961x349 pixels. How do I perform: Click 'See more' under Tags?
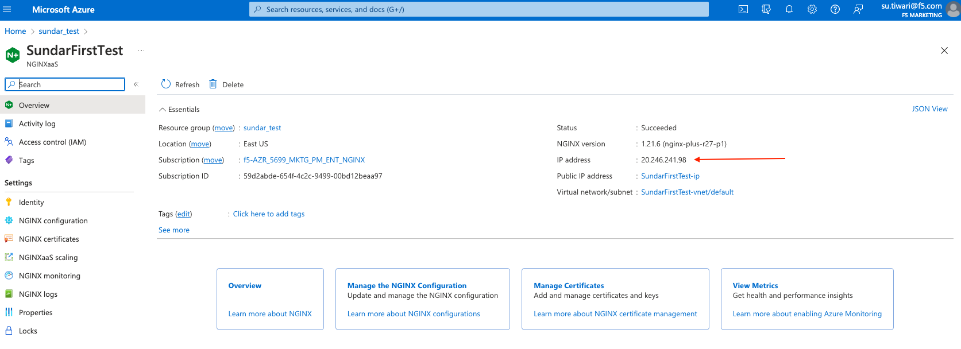[x=174, y=230]
